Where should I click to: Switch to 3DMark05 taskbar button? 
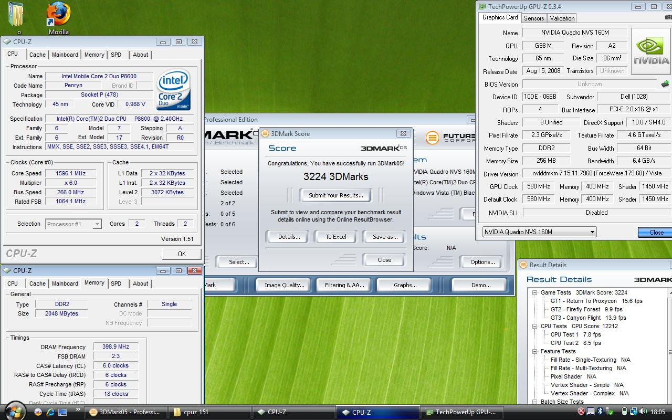click(x=126, y=412)
